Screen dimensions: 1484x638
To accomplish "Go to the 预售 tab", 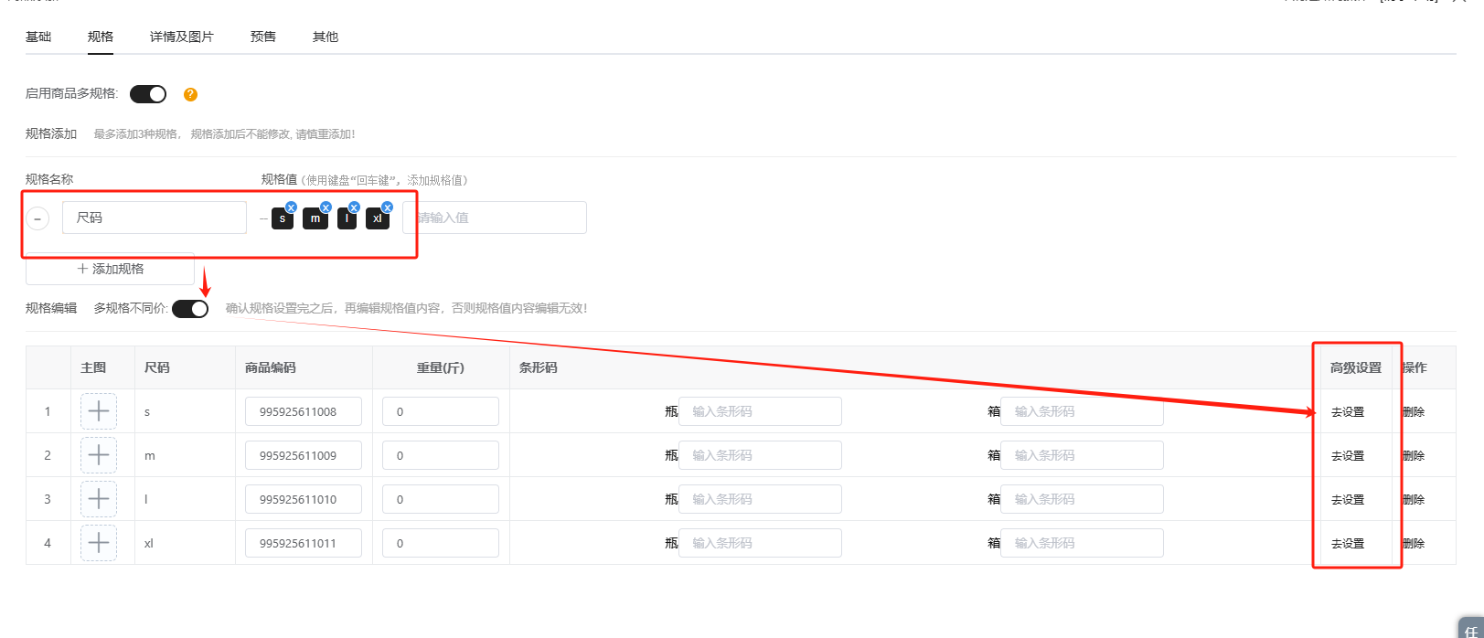I will 263,37.
